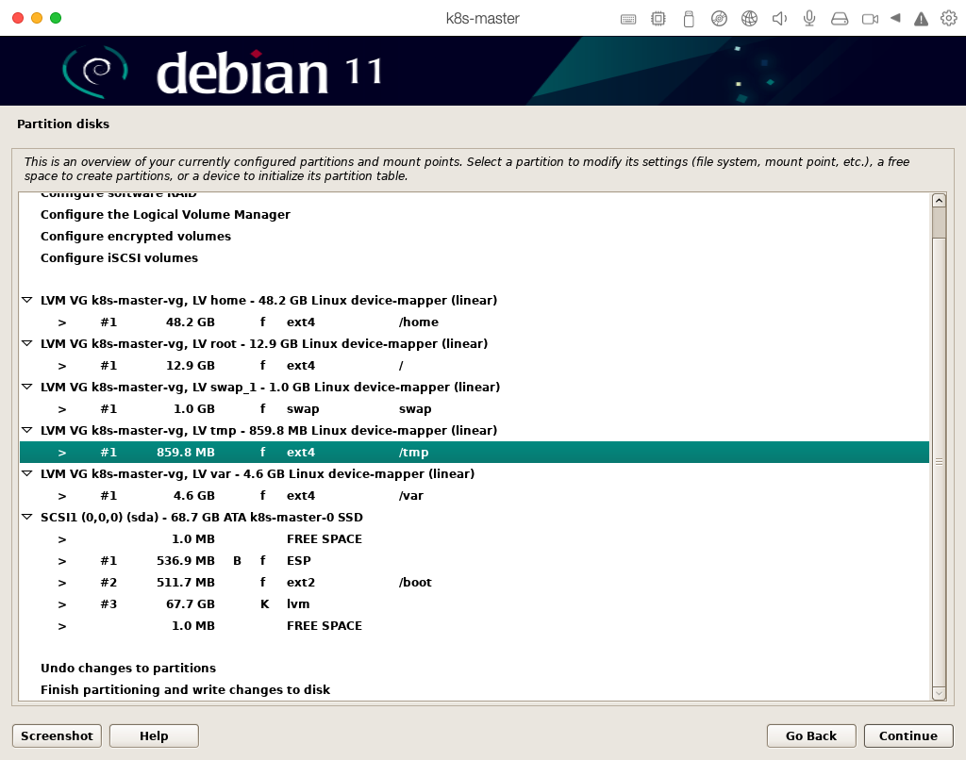Select the 1.0 GB swap partition row
This screenshot has height=760, width=966.
coord(475,409)
